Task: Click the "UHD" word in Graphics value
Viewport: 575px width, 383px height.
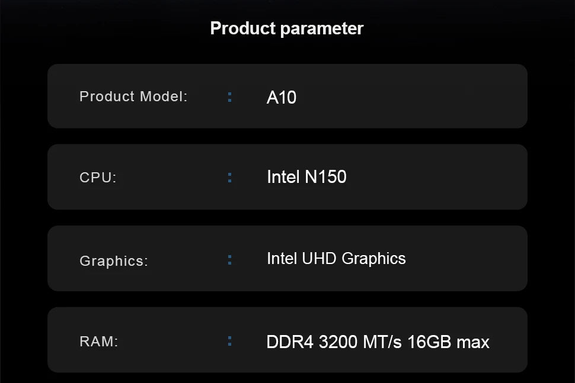Action: [x=319, y=259]
